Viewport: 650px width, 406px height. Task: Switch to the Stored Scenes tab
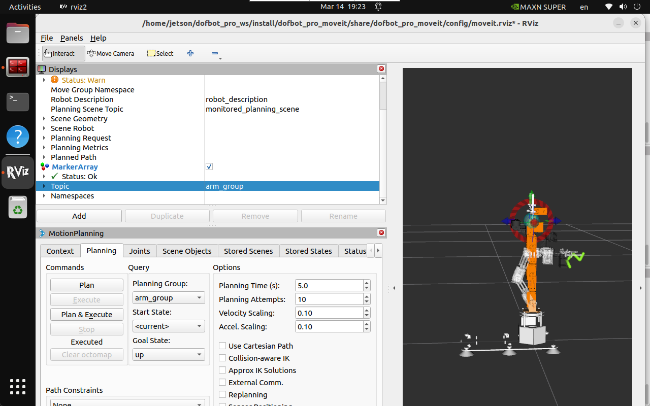pos(248,251)
